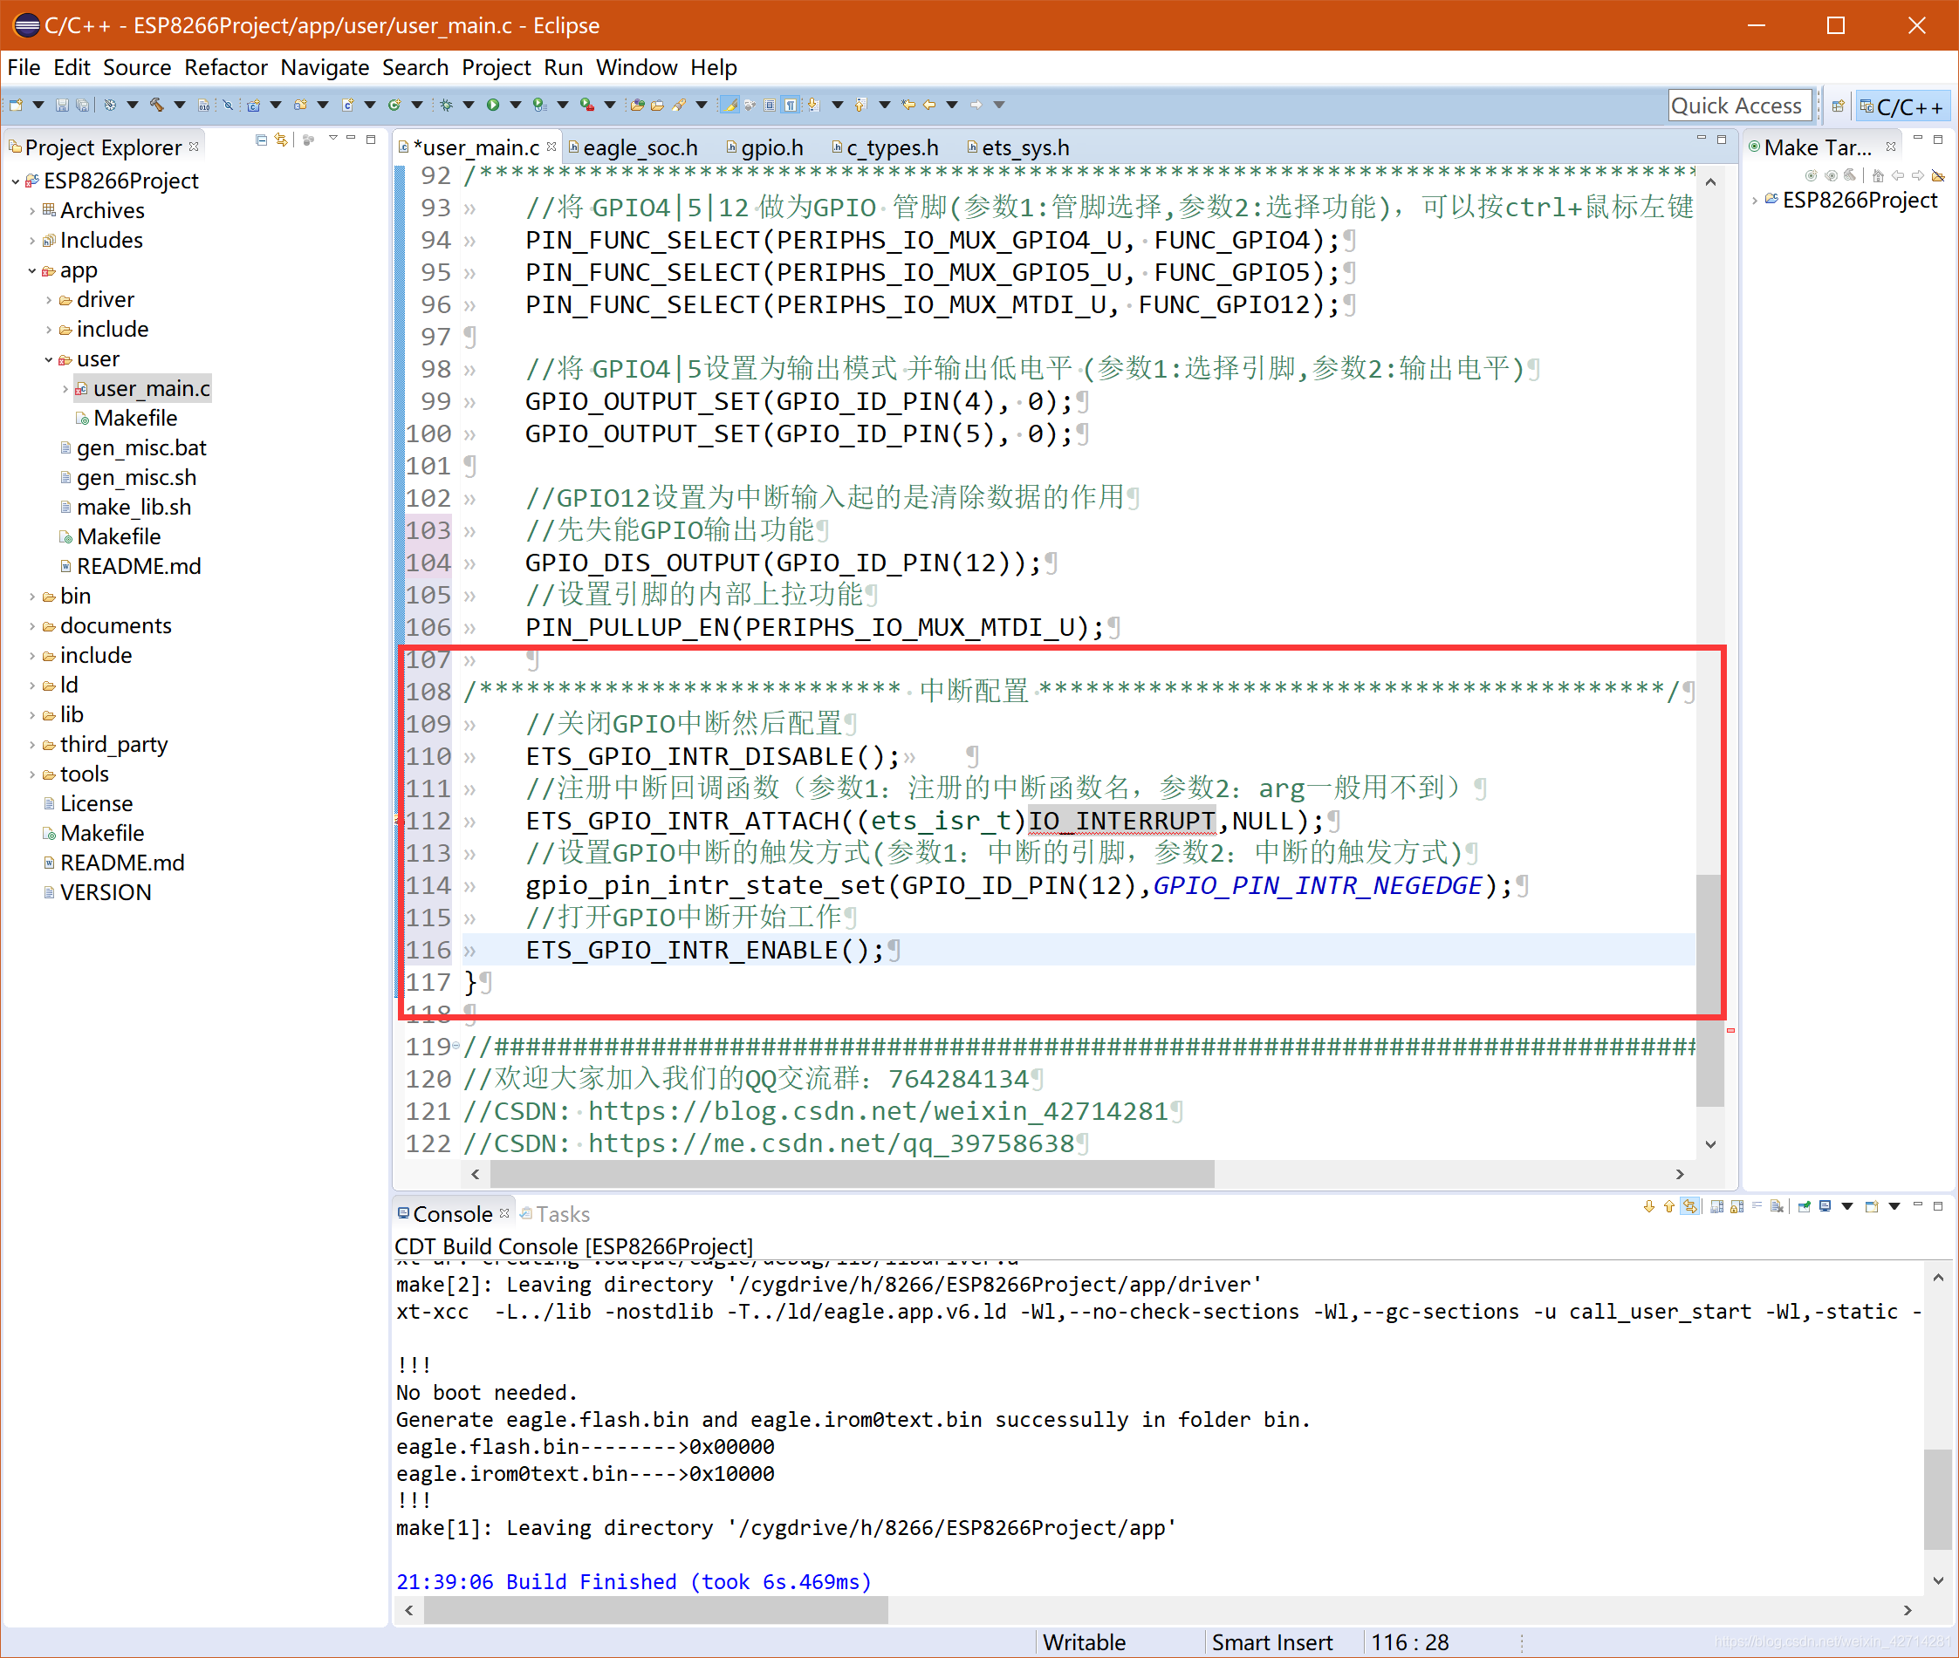
Task: Select gen_misc.bat in project tree
Action: pyautogui.click(x=141, y=448)
